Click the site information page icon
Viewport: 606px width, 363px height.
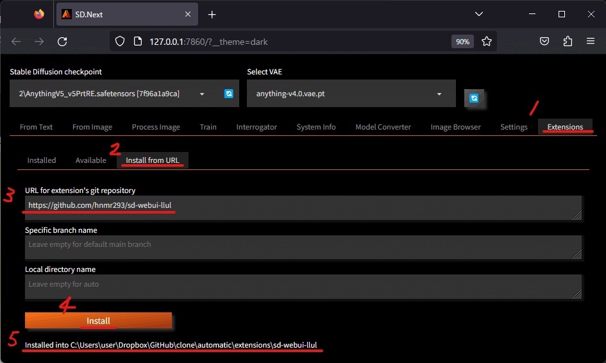tap(138, 41)
